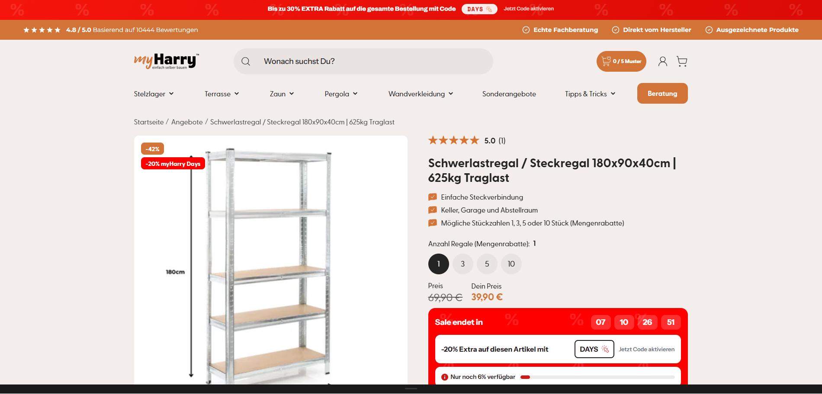Viewport: 822px width, 394px height.
Task: Expand the Stelzlager menu dropdown
Action: tap(154, 94)
